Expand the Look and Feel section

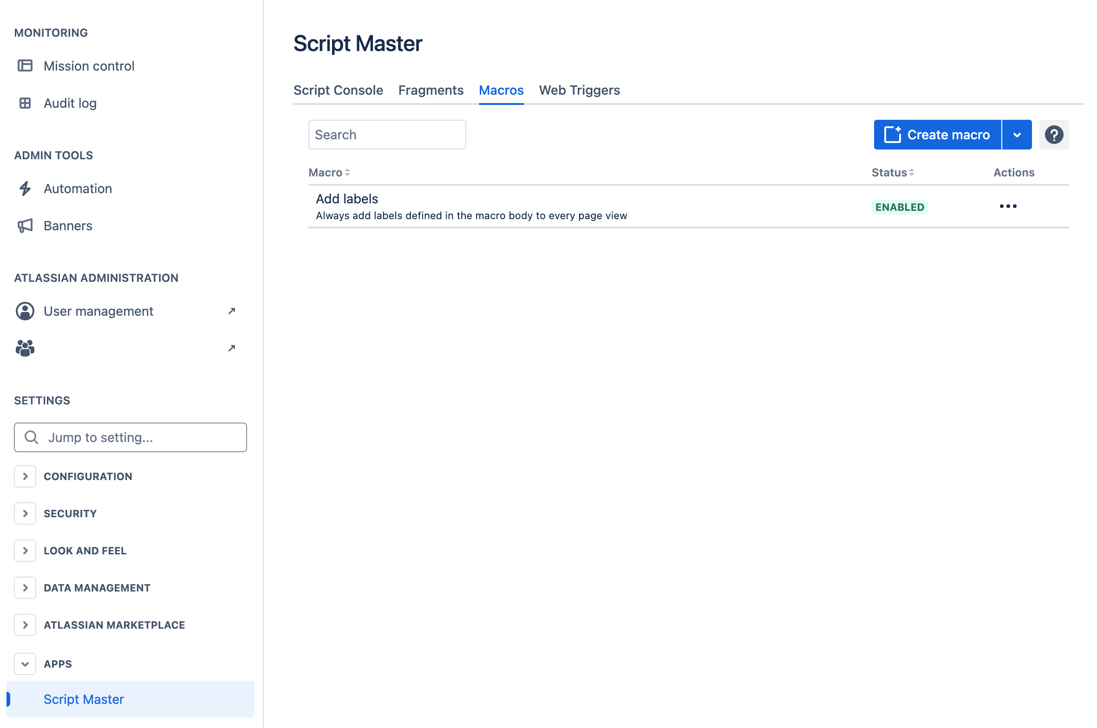(25, 551)
